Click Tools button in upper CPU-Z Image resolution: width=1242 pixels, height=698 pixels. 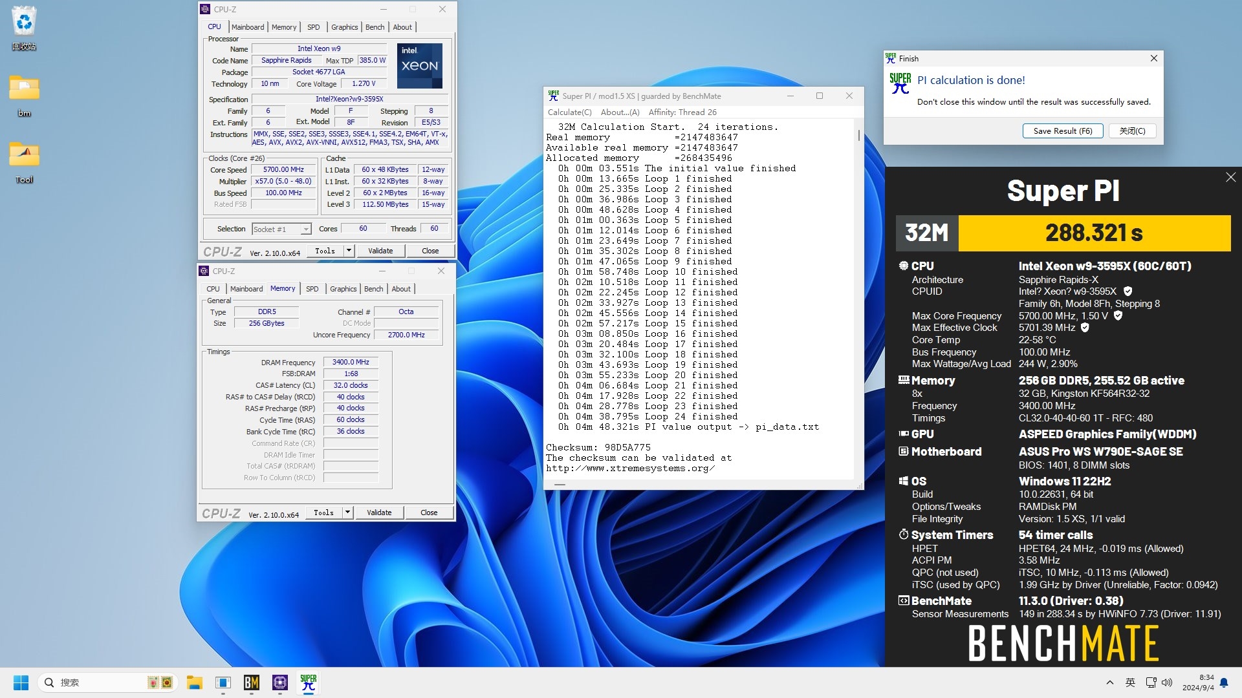tap(325, 251)
